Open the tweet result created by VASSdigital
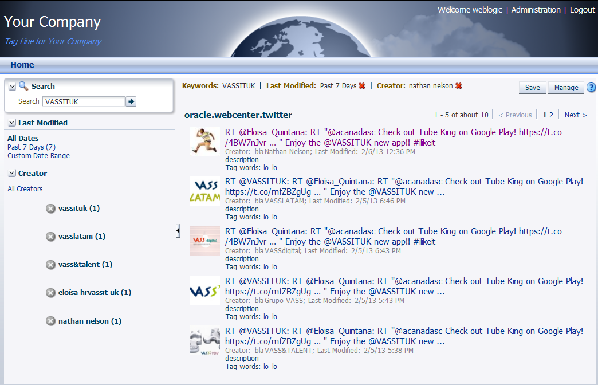The width and height of the screenshot is (598, 385). pyautogui.click(x=393, y=237)
